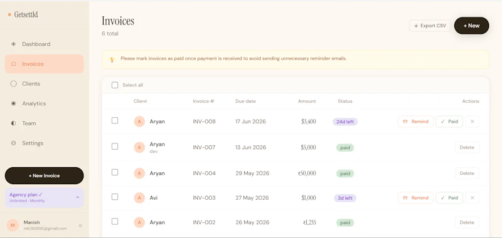Click the Clients circle icon in the sidebar
This screenshot has width=502, height=238.
click(13, 84)
